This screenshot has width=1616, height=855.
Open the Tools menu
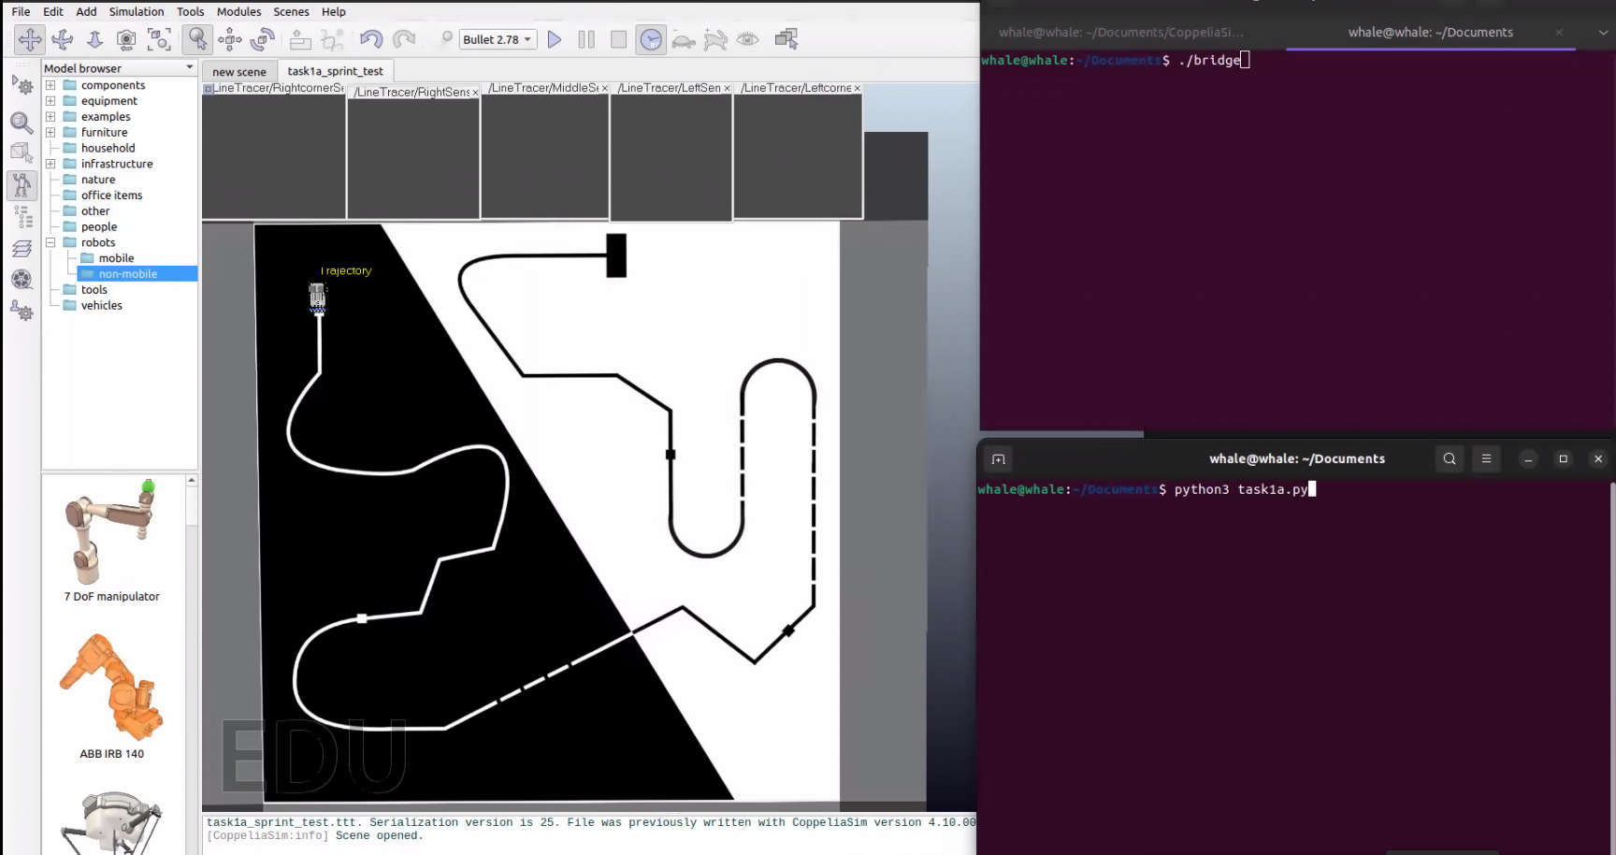coord(191,11)
